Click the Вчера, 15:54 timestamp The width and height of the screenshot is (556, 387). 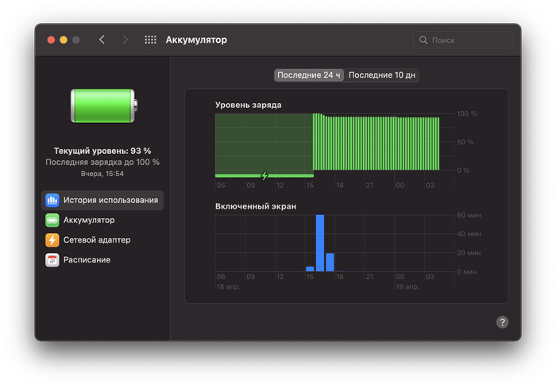click(102, 174)
